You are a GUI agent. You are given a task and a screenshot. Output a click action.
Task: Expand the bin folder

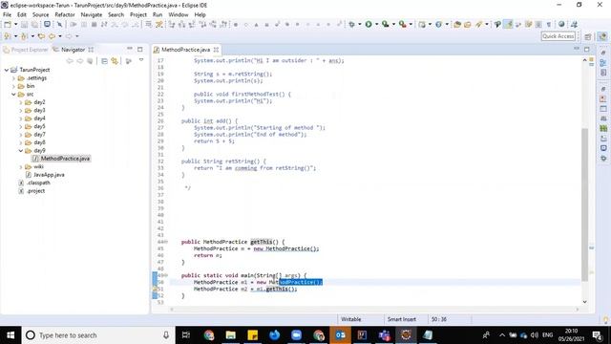[13, 86]
